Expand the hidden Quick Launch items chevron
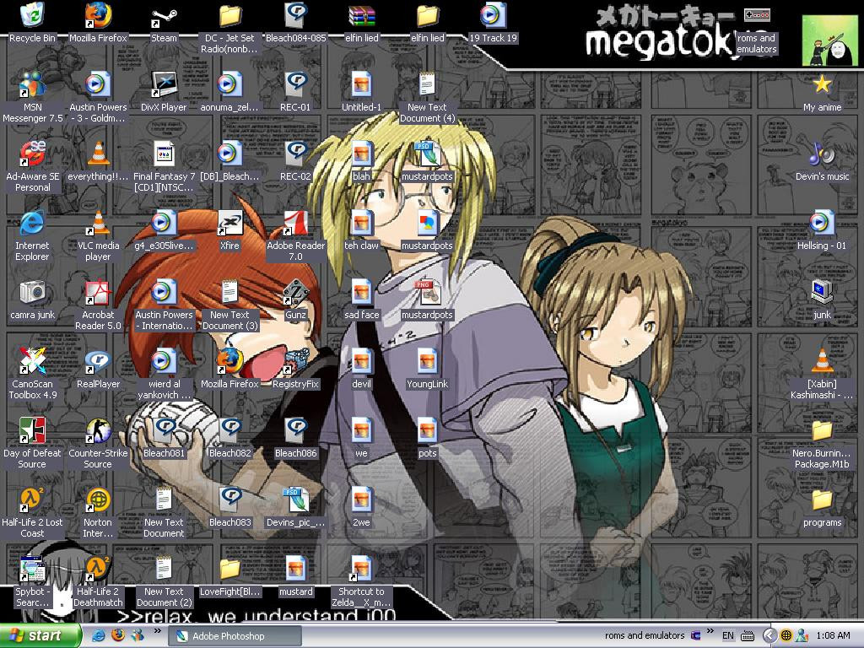 tap(157, 631)
